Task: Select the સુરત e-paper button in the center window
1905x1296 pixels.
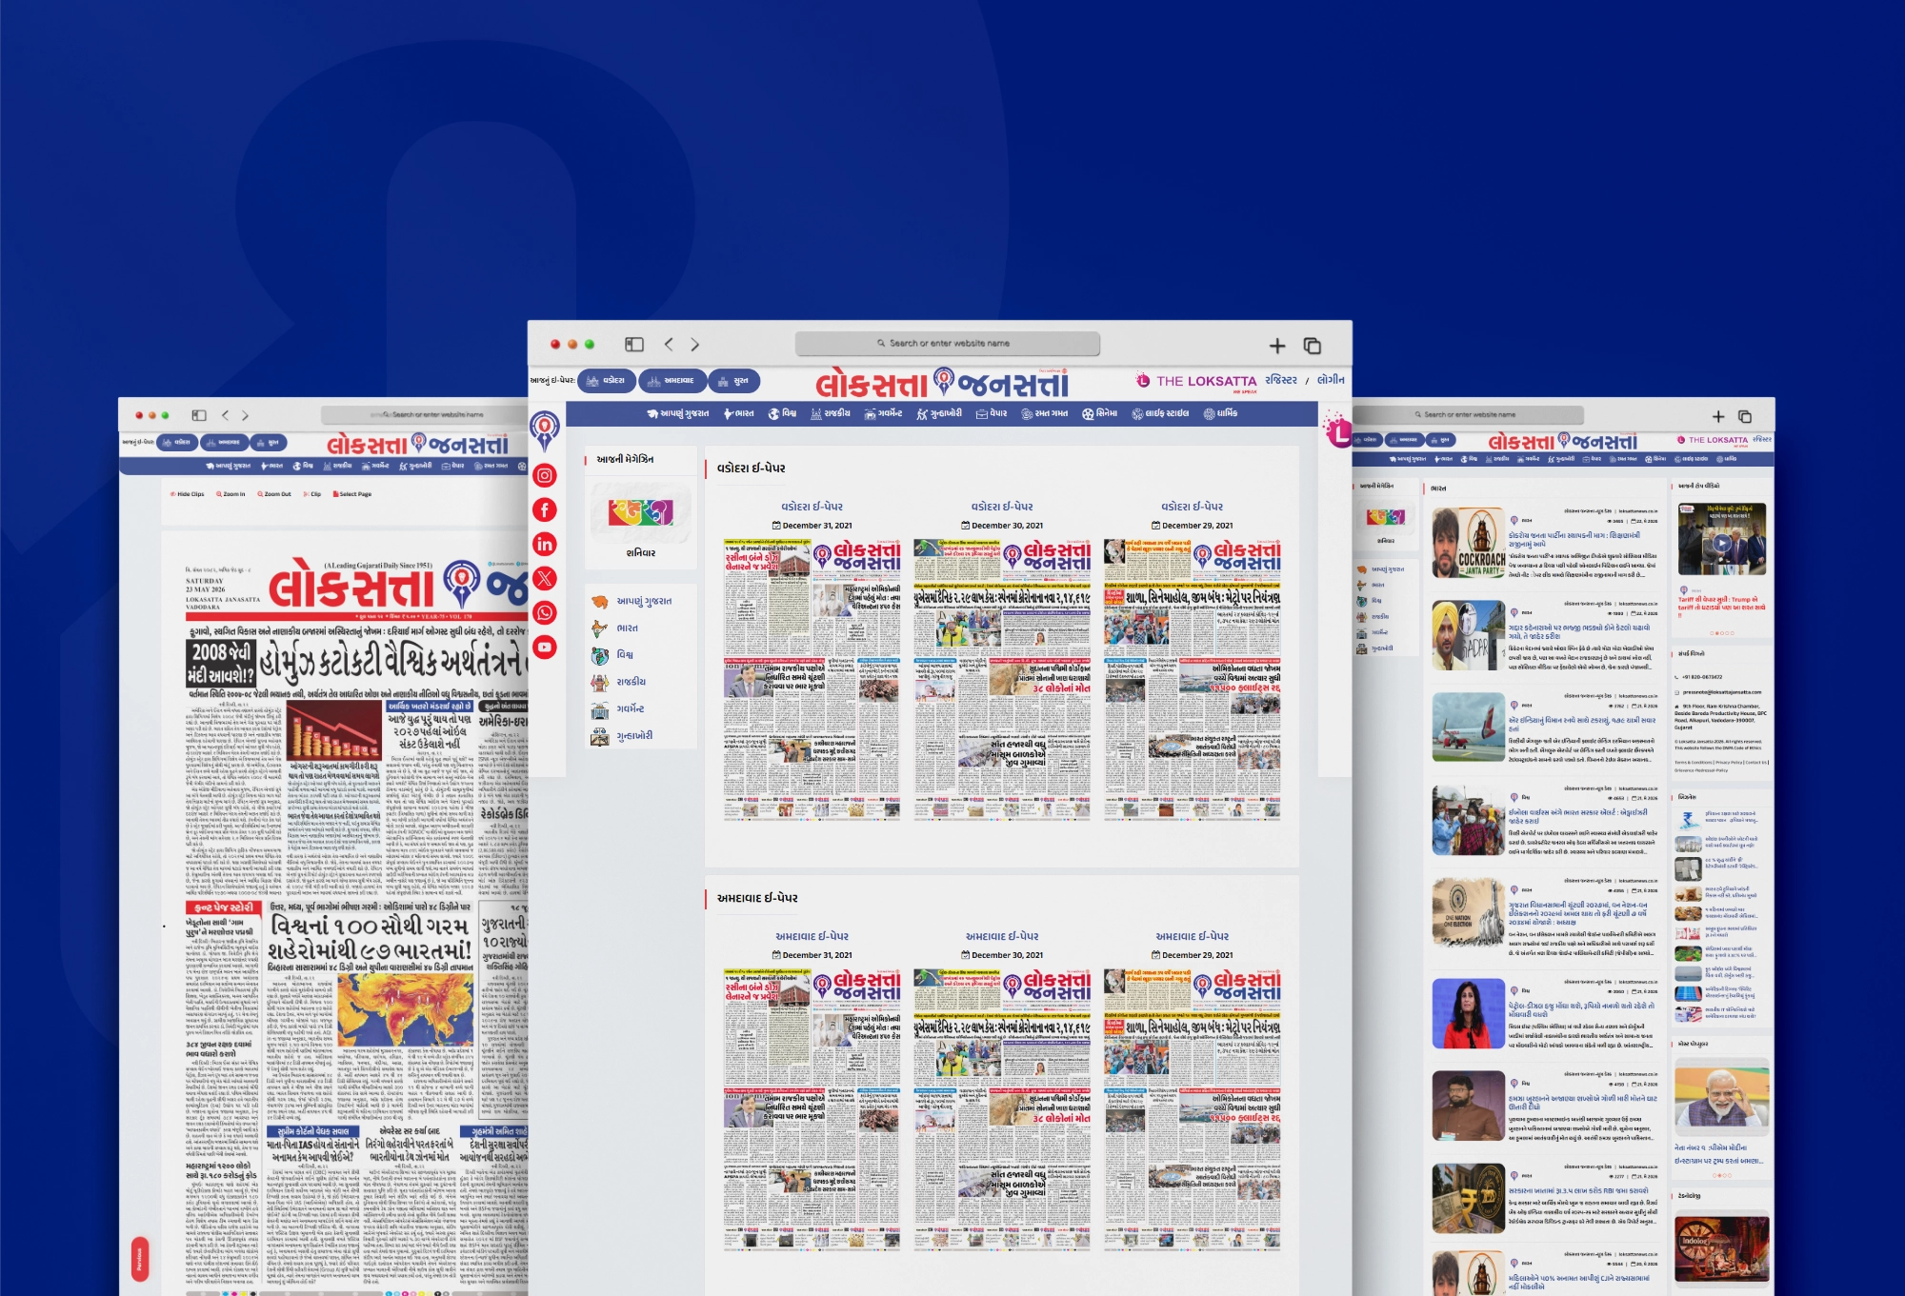Action: [733, 381]
